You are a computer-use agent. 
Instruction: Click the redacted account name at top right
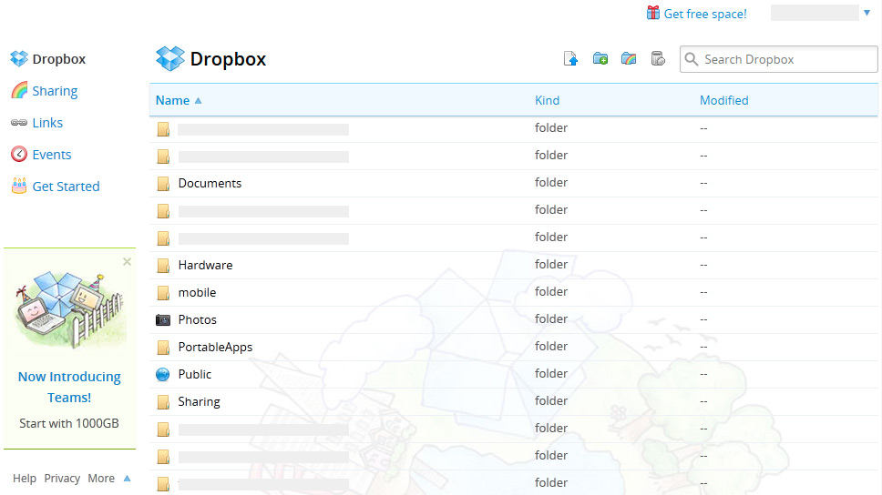pos(815,13)
